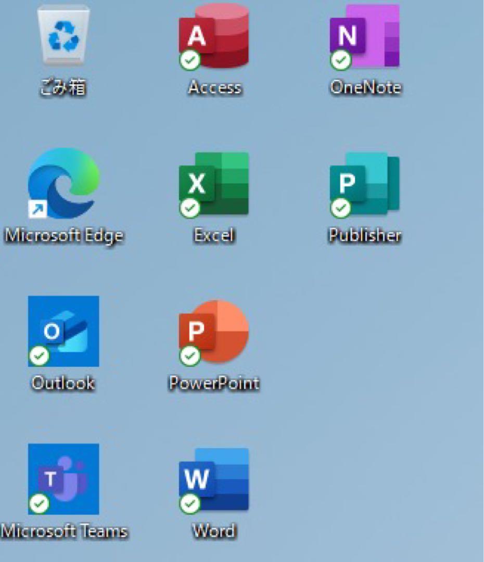
Task: Click the "Microsoft Edge" text label
Action: 64,236
